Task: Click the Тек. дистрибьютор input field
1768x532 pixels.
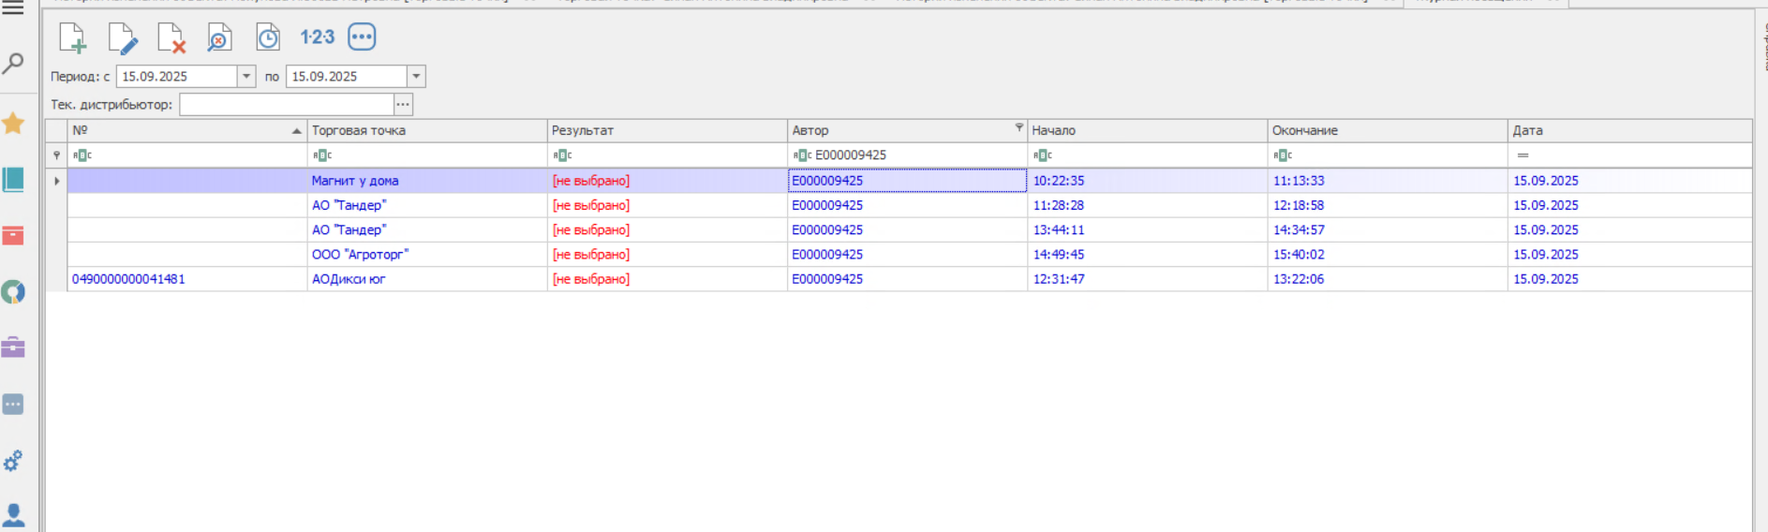Action: tap(287, 104)
